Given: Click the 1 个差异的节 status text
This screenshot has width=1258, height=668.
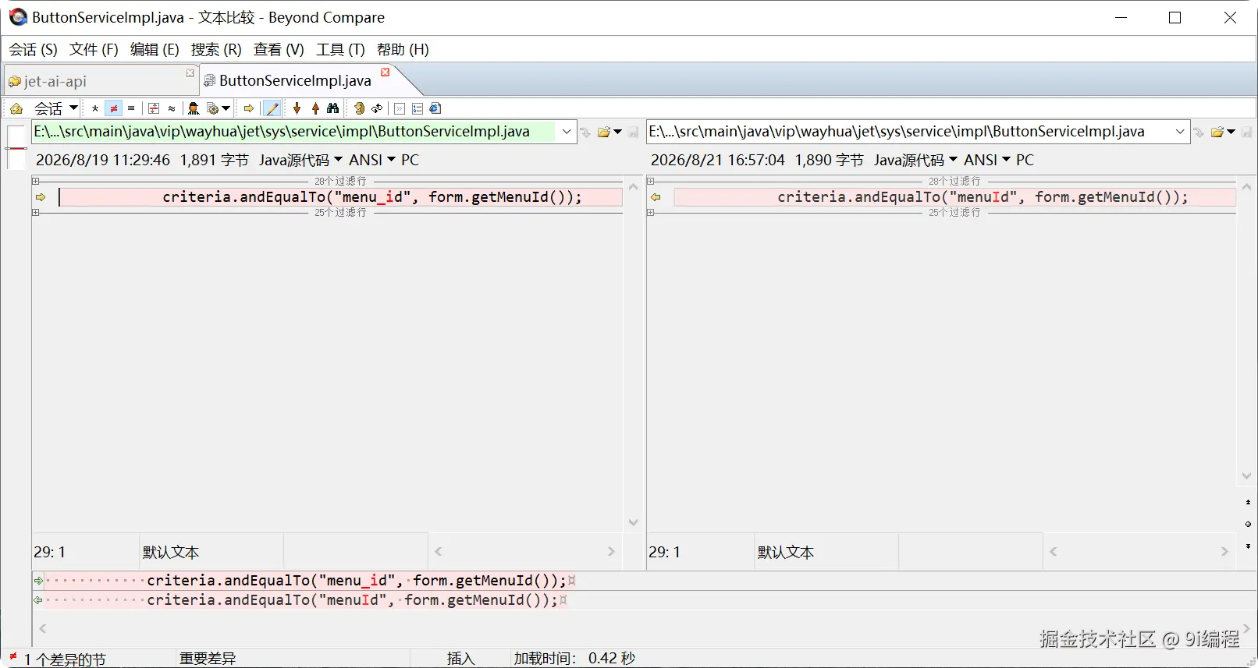Looking at the screenshot, I should (x=65, y=659).
